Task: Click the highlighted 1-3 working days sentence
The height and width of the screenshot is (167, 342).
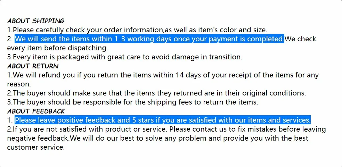Action: (x=149, y=39)
